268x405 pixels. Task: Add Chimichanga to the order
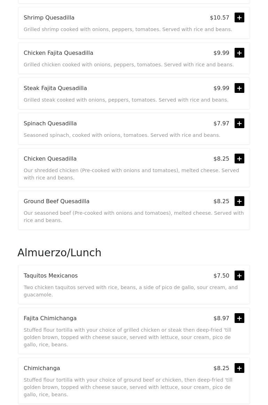(x=239, y=368)
